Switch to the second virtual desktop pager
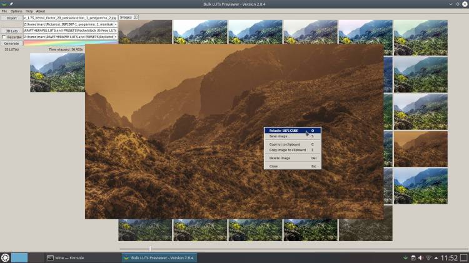The height and width of the screenshot is (263, 469). [x=36, y=257]
